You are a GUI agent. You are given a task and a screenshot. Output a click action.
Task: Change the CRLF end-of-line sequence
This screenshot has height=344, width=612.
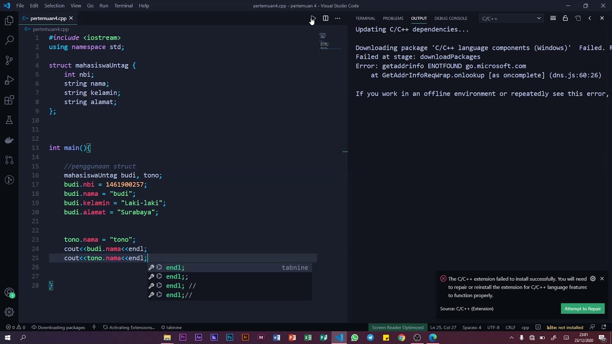(x=511, y=327)
